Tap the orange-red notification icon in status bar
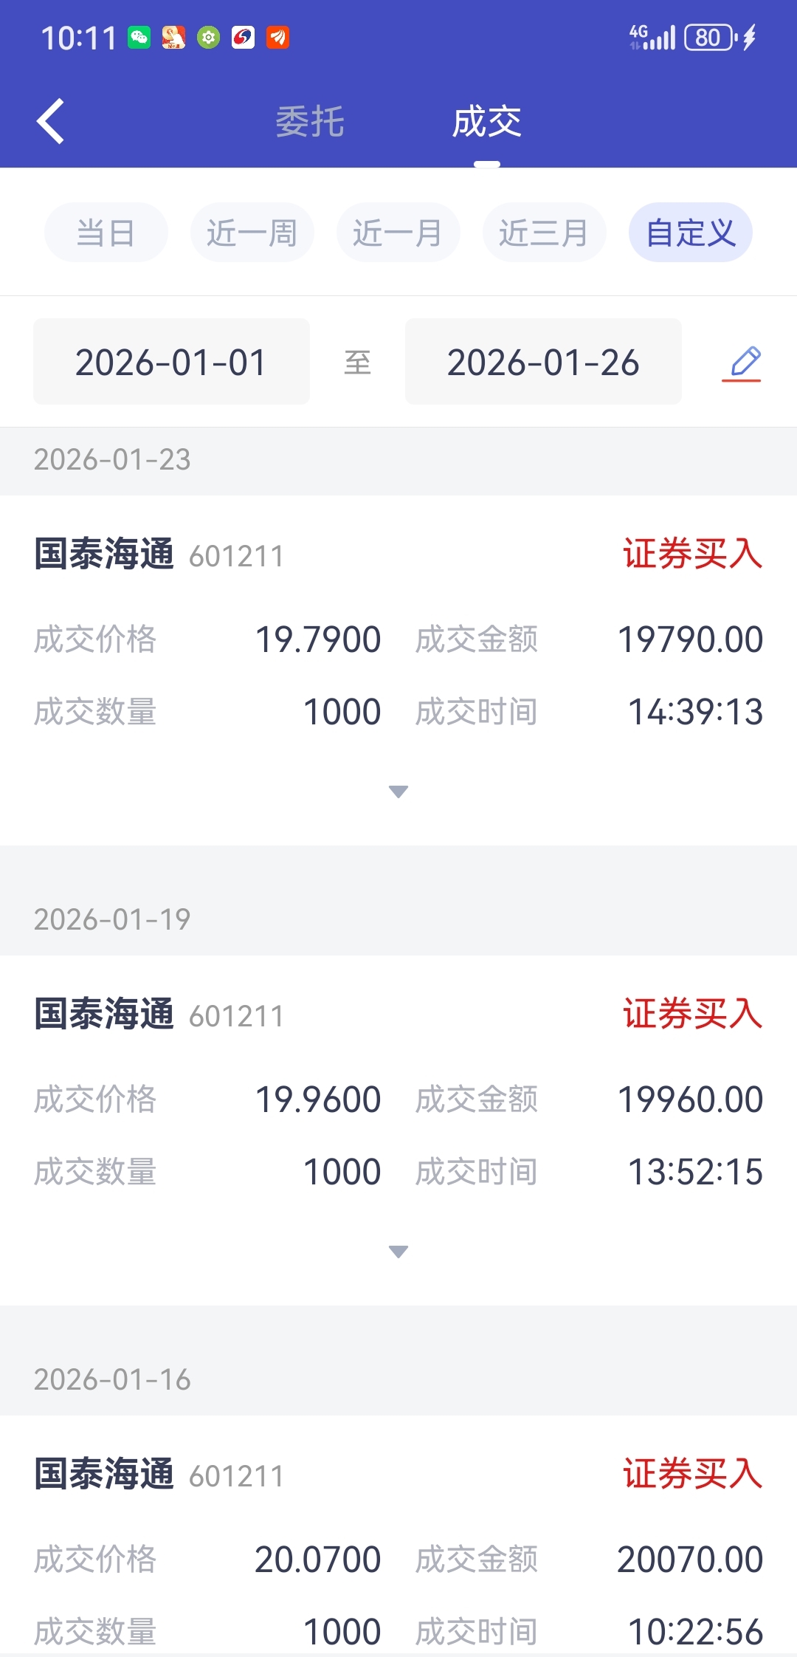Image resolution: width=797 pixels, height=1657 pixels. (278, 37)
